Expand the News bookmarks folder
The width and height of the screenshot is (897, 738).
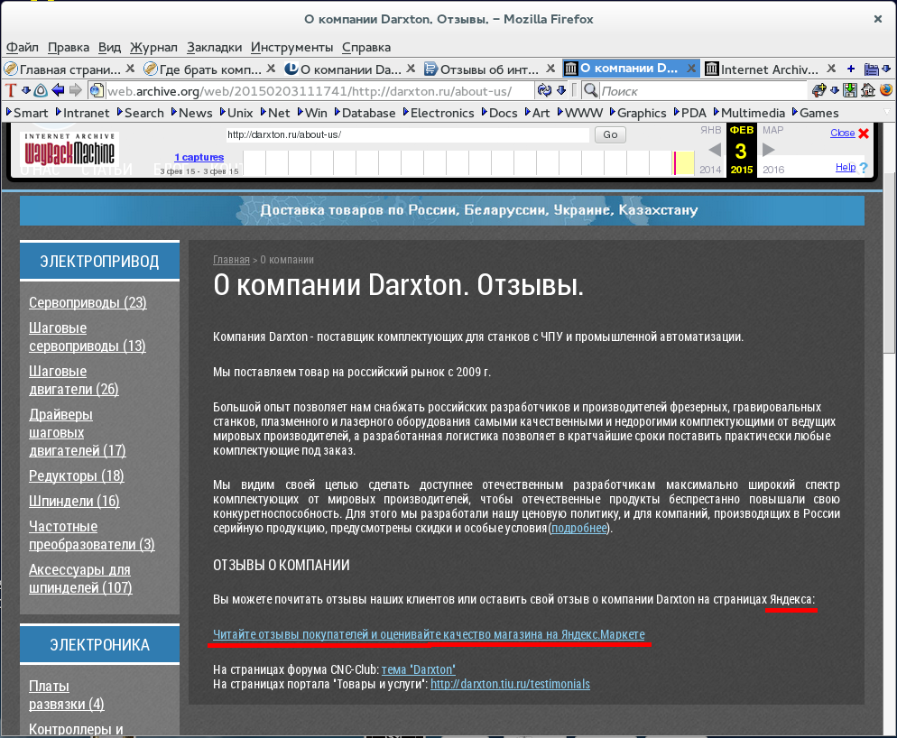(191, 113)
